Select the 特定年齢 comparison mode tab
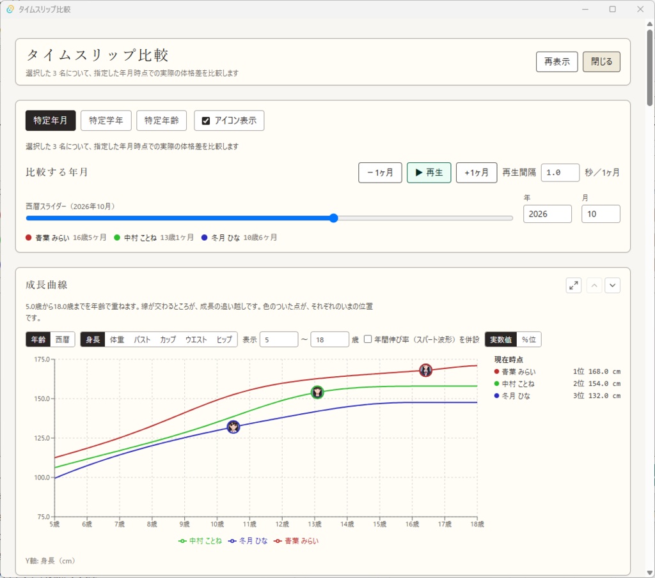 (162, 121)
